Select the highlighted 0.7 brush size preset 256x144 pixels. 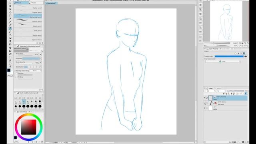(x=24, y=102)
